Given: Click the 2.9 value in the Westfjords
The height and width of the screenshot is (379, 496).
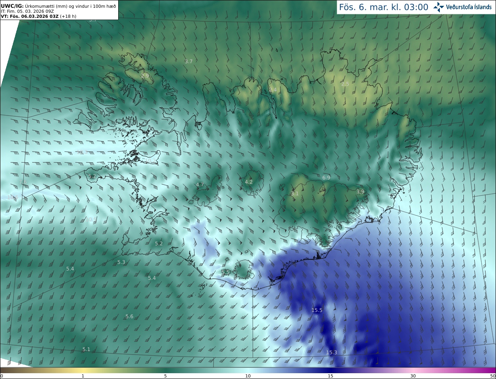Looking at the screenshot, I should point(145,76).
